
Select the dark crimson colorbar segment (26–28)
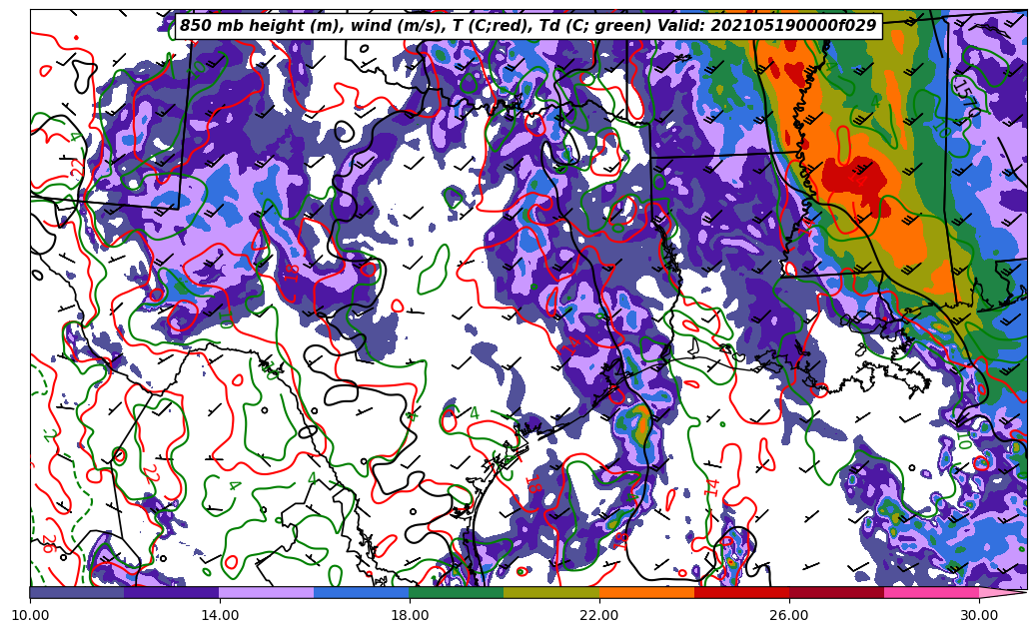836,592
